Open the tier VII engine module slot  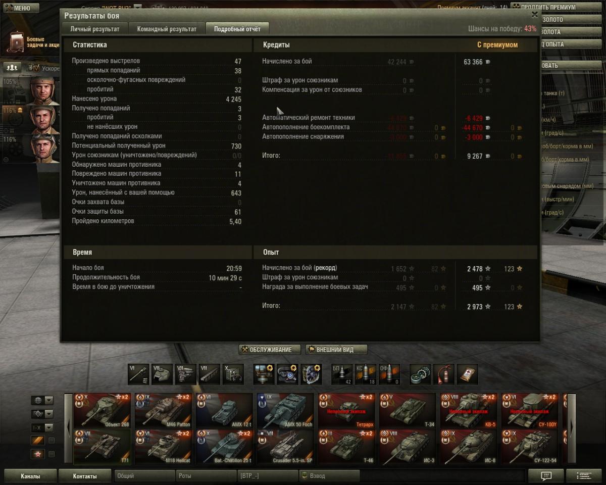(186, 374)
